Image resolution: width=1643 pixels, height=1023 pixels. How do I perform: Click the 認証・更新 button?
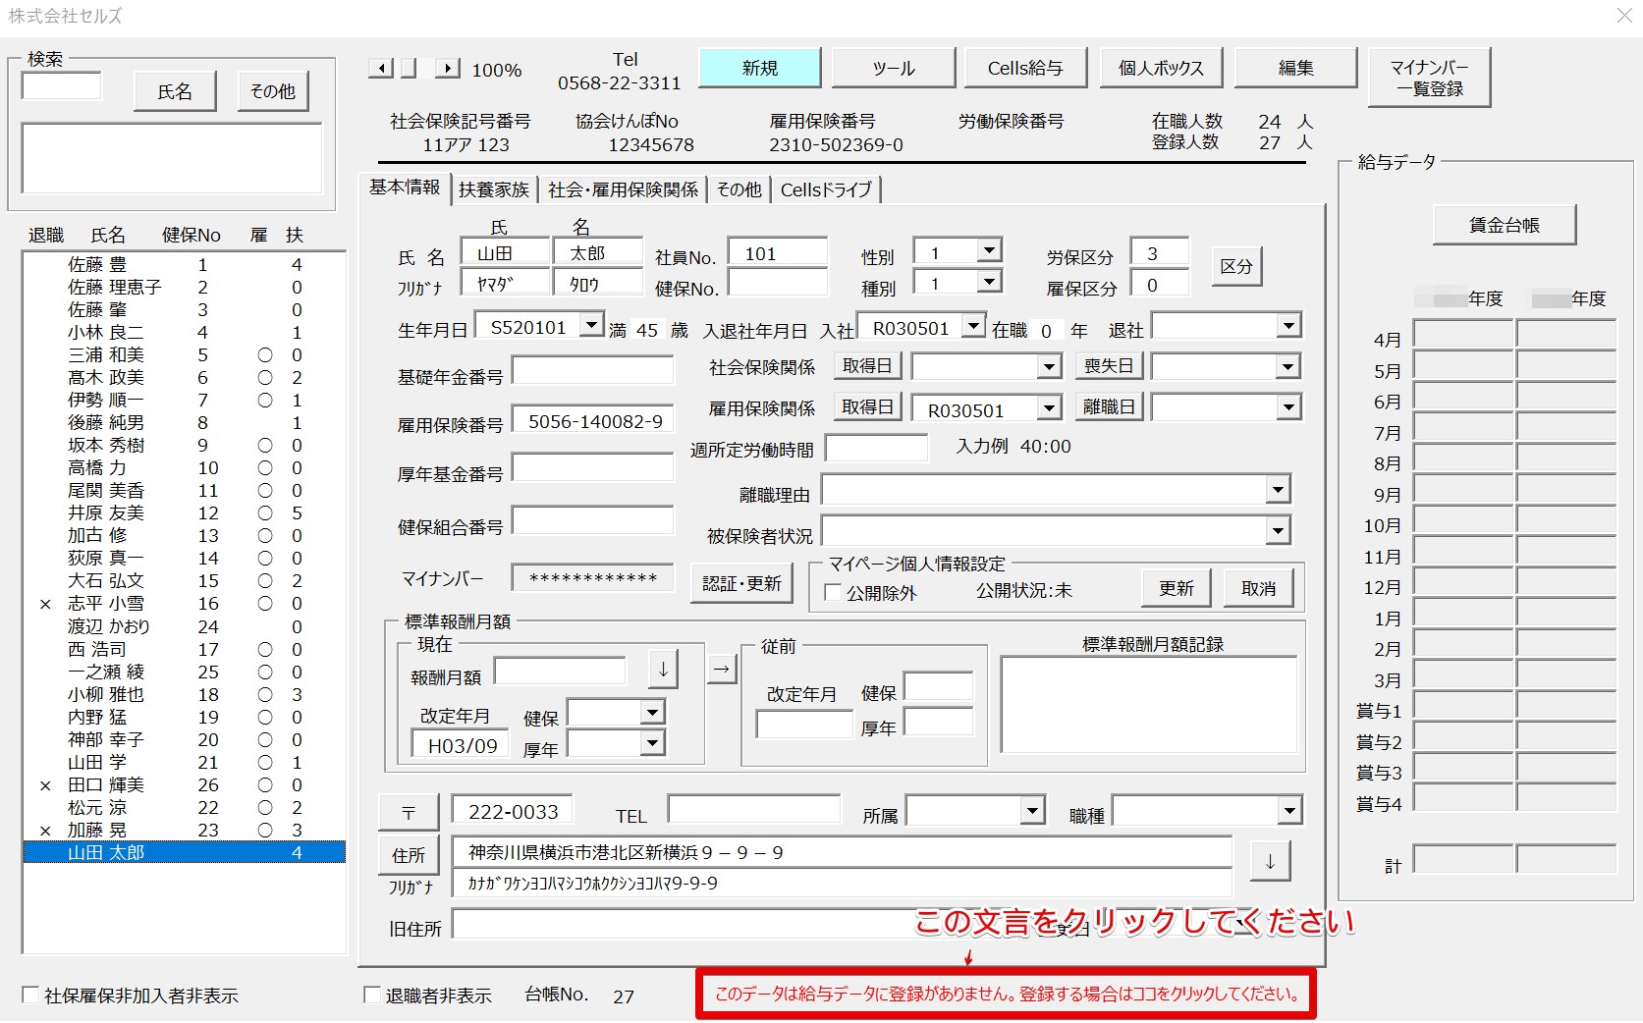[x=741, y=583]
